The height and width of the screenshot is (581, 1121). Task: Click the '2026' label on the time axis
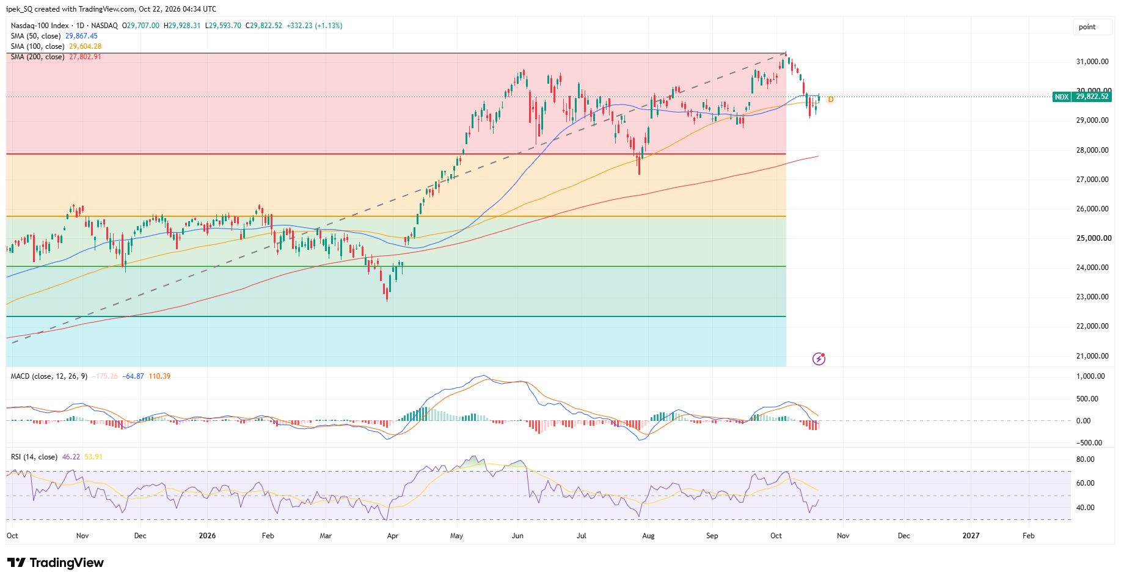(207, 536)
